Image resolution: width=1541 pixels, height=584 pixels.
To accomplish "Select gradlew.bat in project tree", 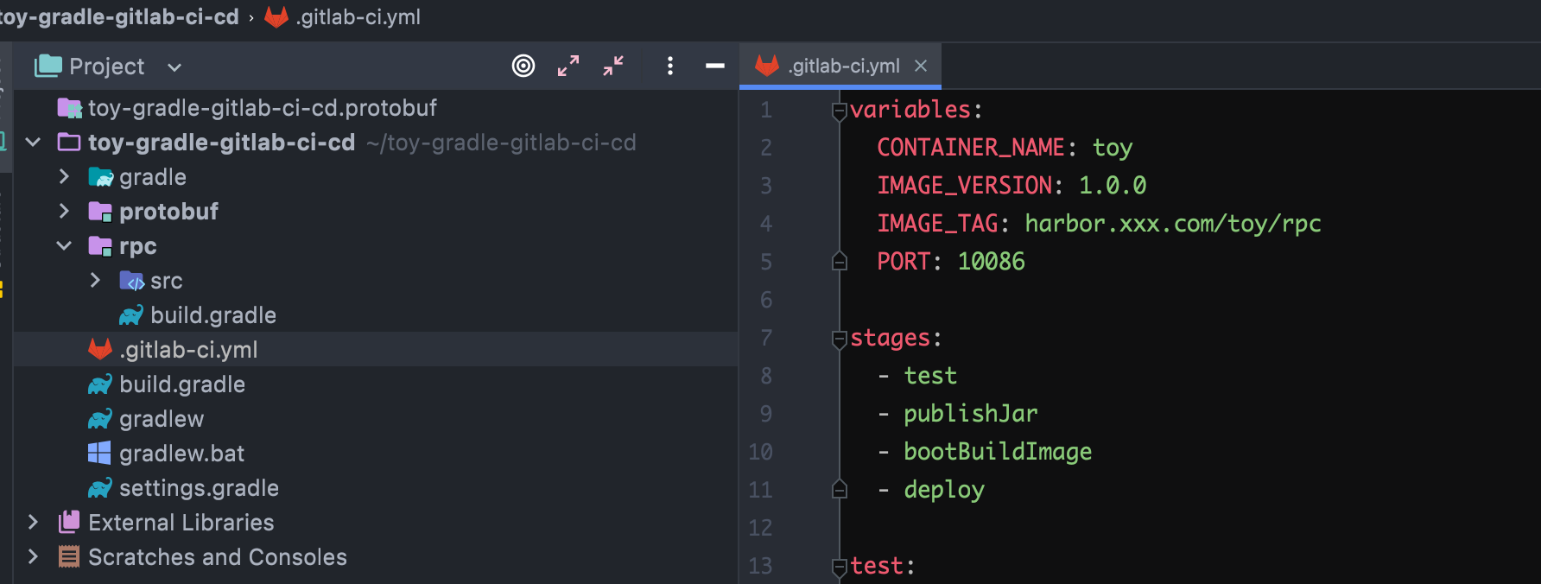I will tap(181, 454).
